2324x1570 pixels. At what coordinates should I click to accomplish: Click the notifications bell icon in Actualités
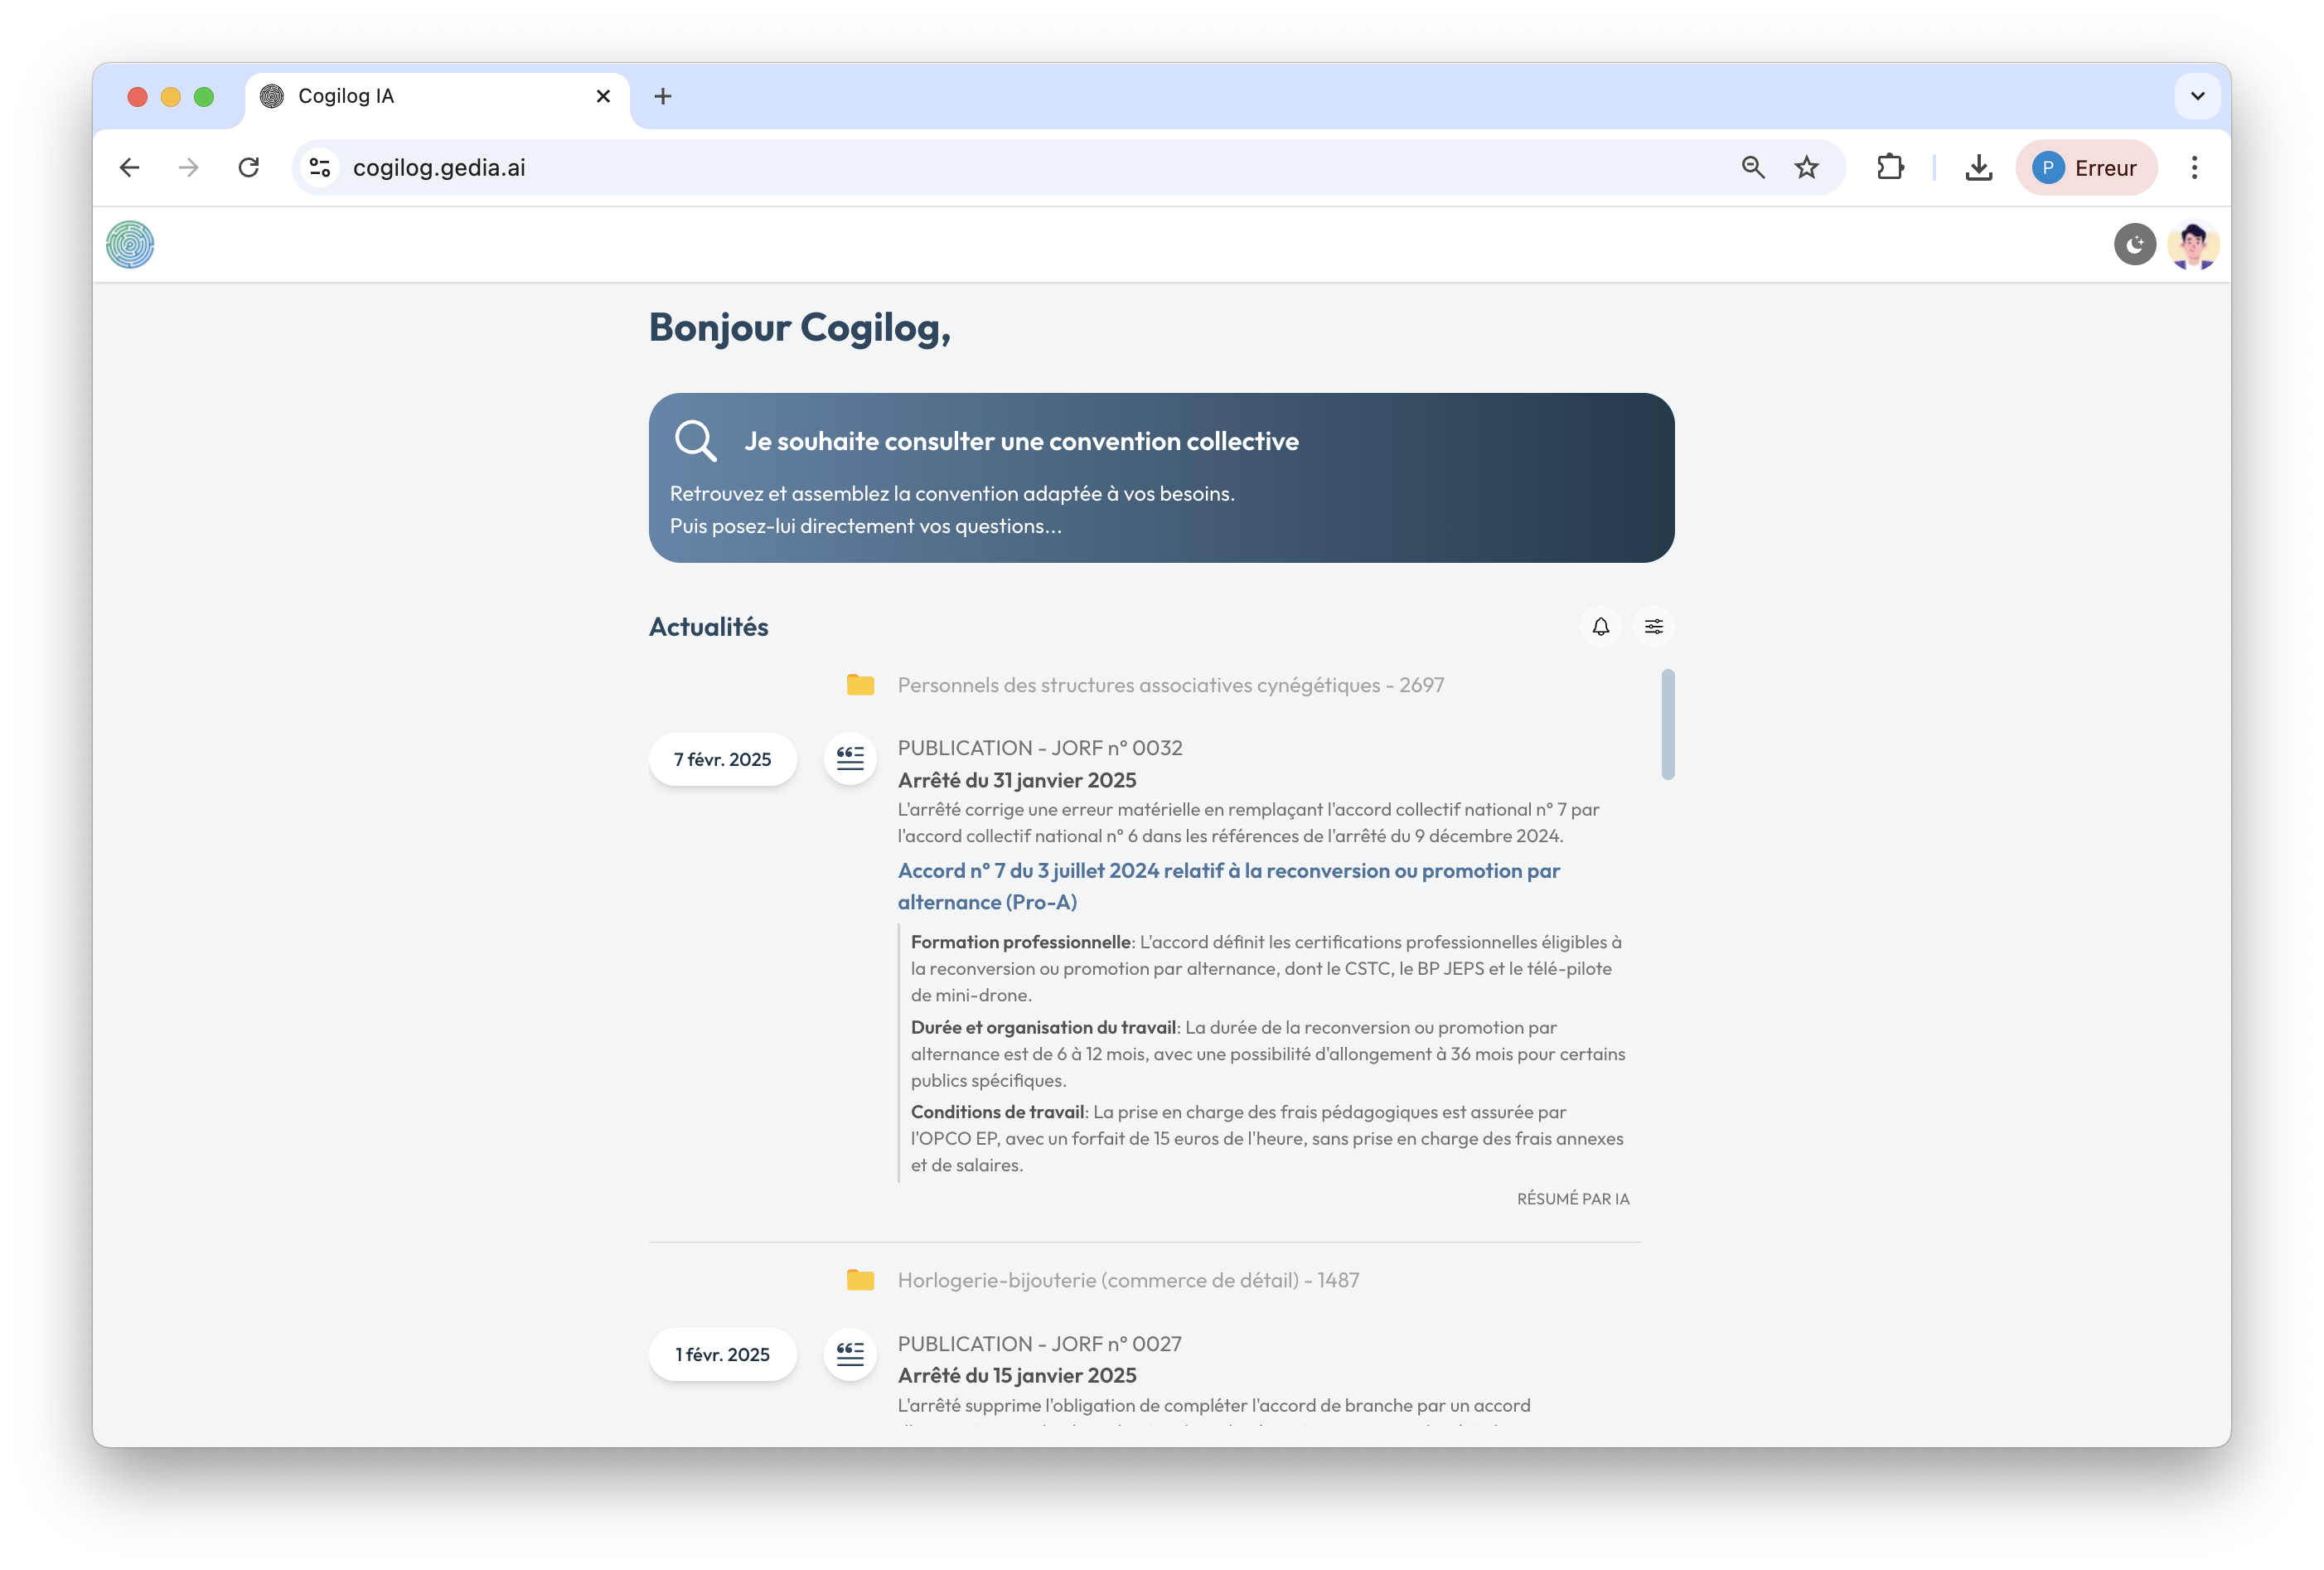1600,627
